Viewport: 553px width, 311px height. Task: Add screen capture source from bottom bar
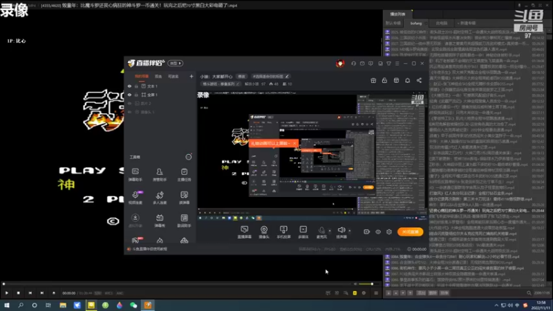244,232
